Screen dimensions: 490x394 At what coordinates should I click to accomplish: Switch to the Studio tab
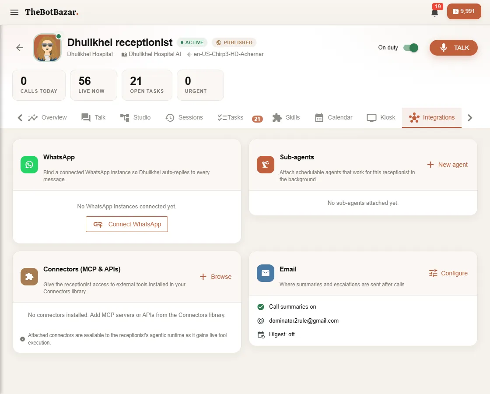[135, 118]
